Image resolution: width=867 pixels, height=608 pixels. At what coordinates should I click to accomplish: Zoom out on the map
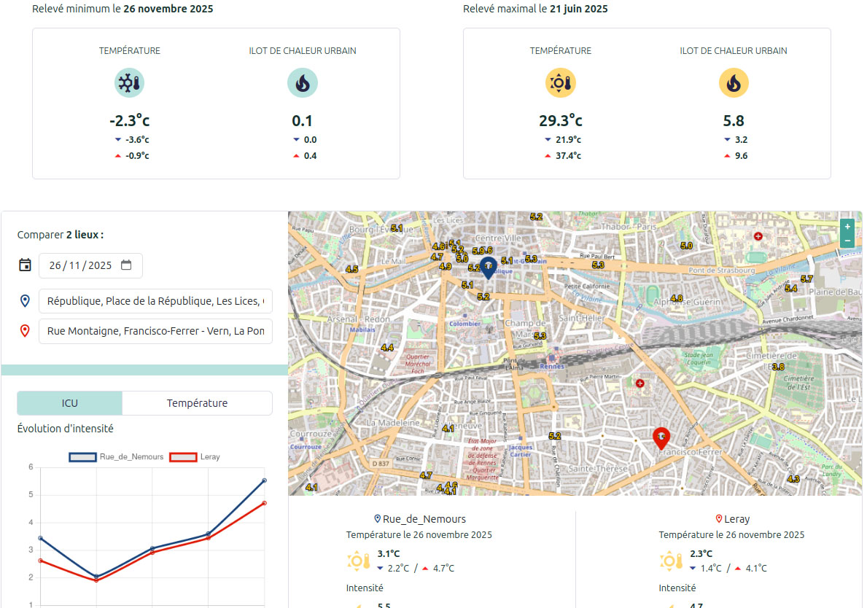pos(847,241)
